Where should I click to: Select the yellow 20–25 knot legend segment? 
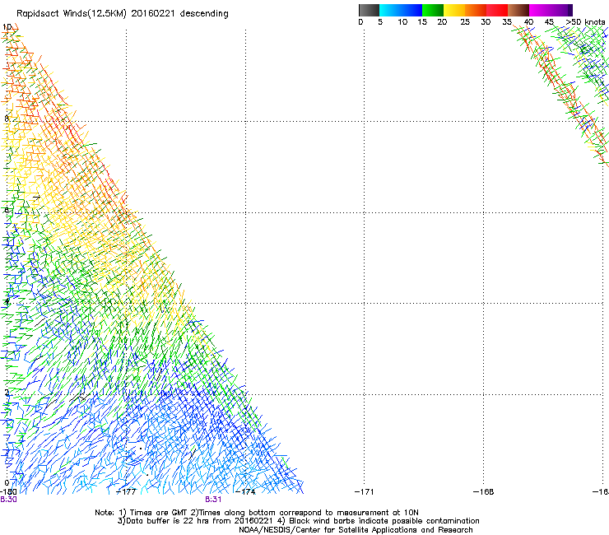pos(454,10)
